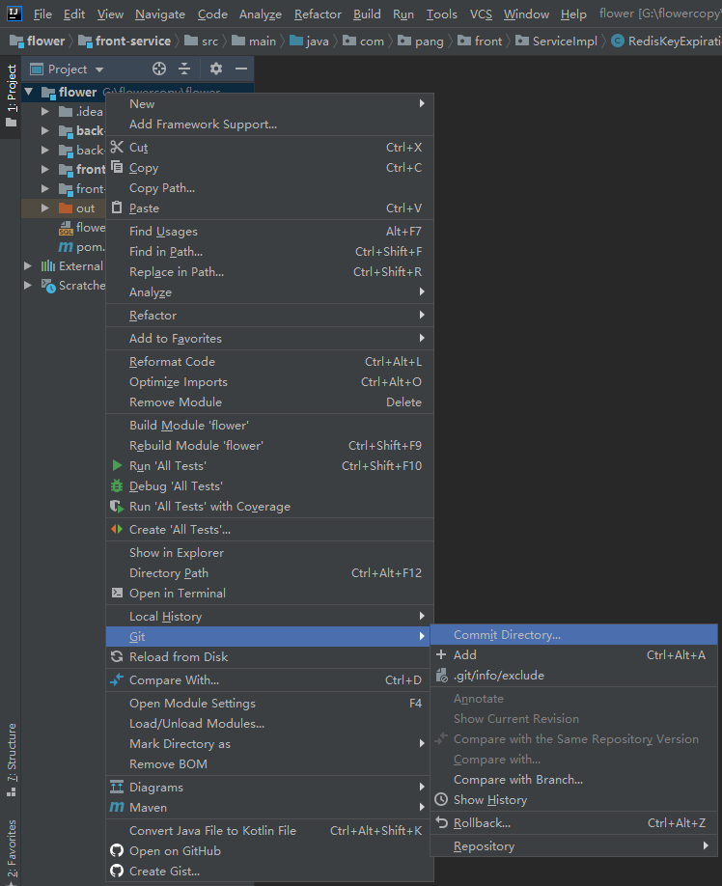722x886 pixels.
Task: Click the Reload from Disk icon
Action: coord(117,656)
